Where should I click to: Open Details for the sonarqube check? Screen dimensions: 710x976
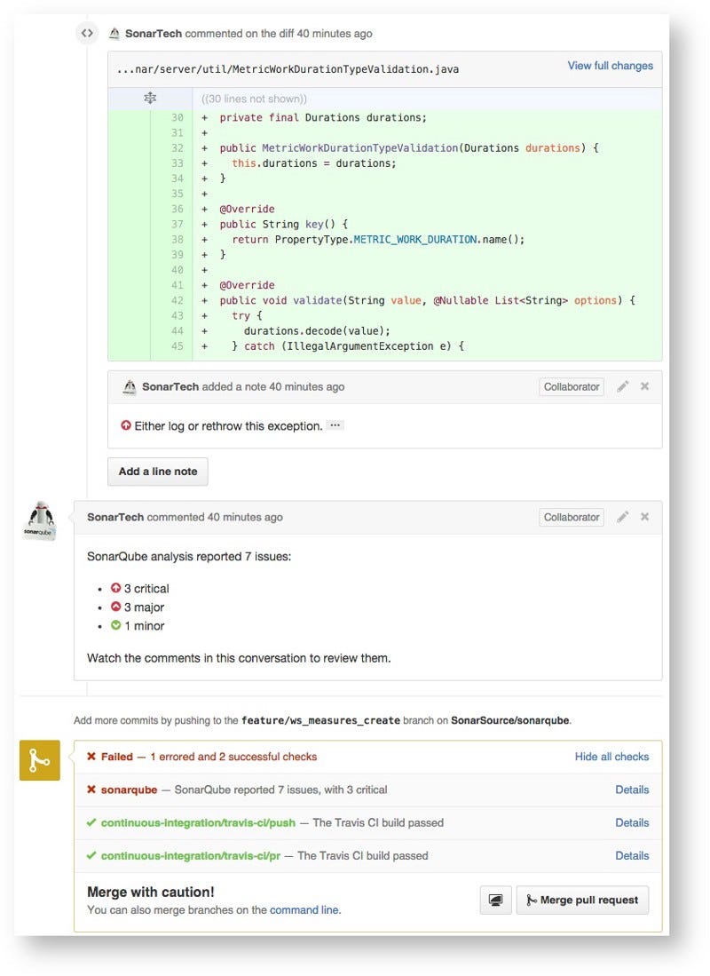[632, 790]
